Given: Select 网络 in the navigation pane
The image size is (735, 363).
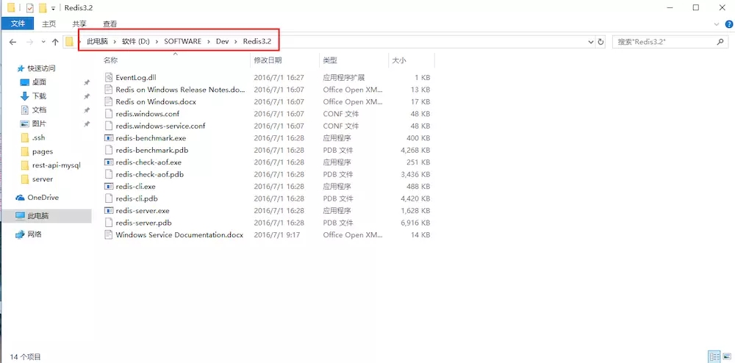Looking at the screenshot, I should point(35,234).
